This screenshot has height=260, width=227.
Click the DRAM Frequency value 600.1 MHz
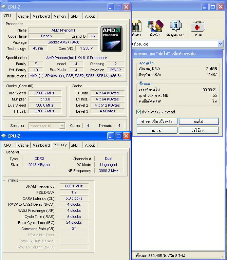74,186
